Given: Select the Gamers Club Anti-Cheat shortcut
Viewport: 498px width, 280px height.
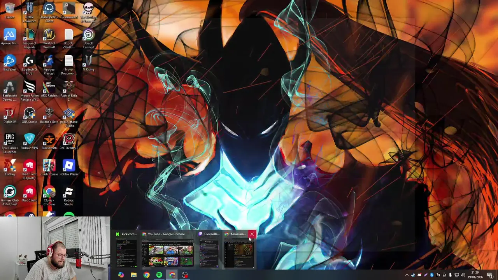Looking at the screenshot, I should point(10,195).
